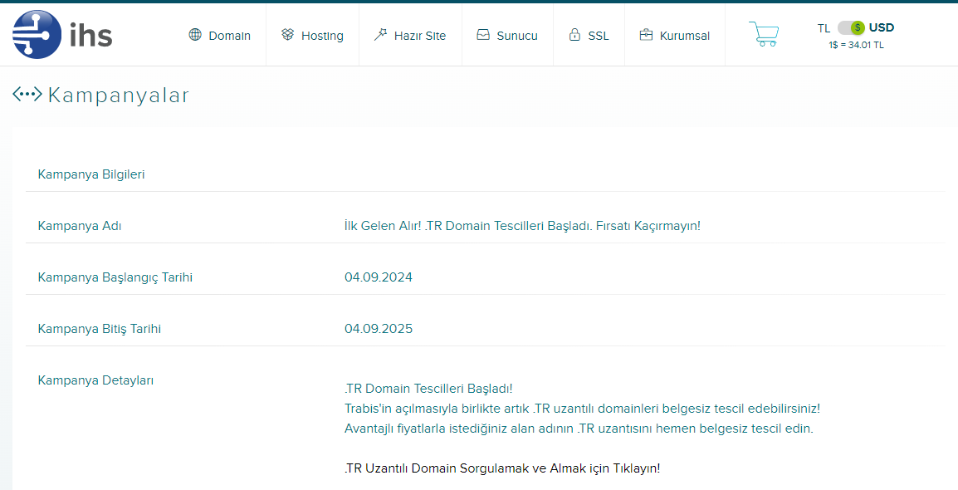Screen dimensions: 958x490
Task: Click the Kampanya Başlangıç Tarihi label
Action: point(115,277)
